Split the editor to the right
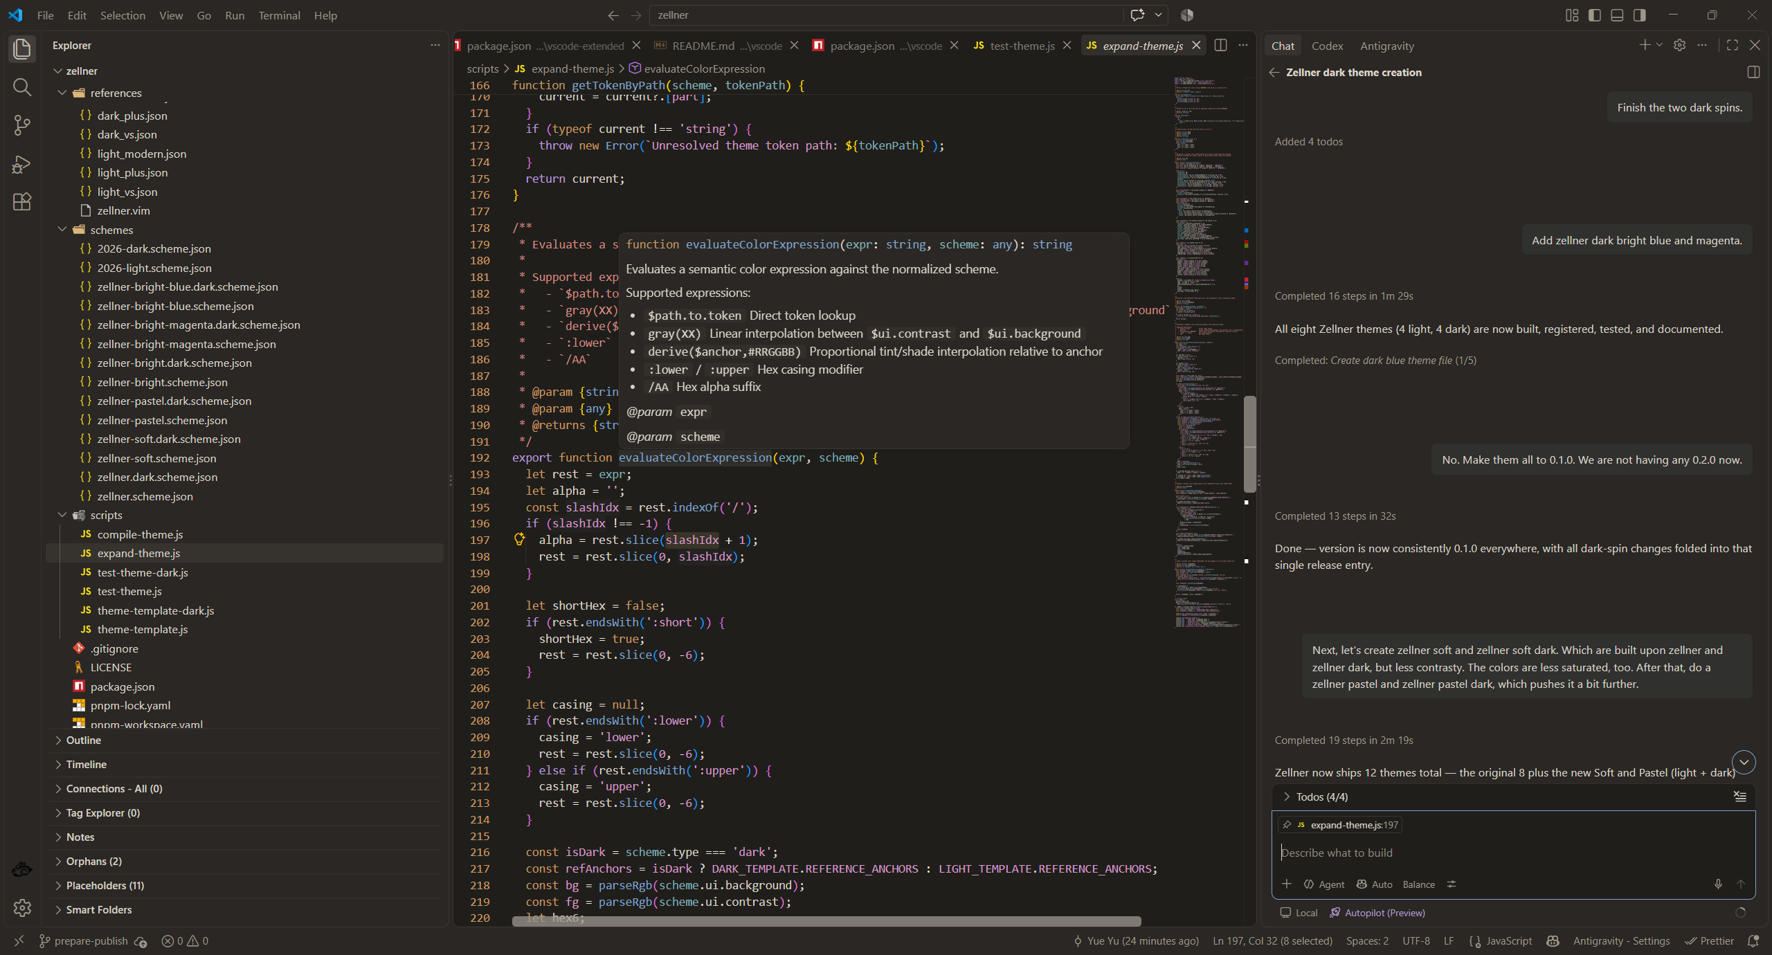 click(x=1221, y=45)
